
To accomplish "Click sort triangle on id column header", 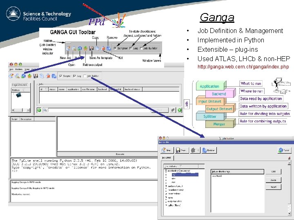I will [x=46, y=89].
